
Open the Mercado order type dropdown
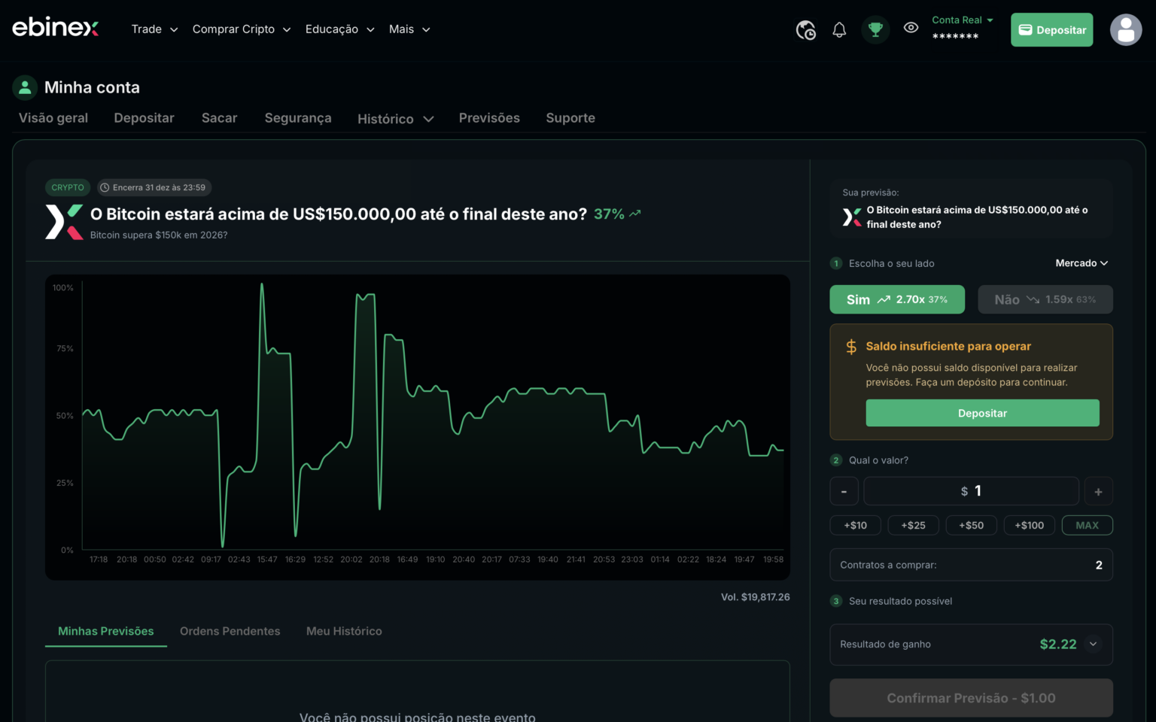click(1081, 263)
